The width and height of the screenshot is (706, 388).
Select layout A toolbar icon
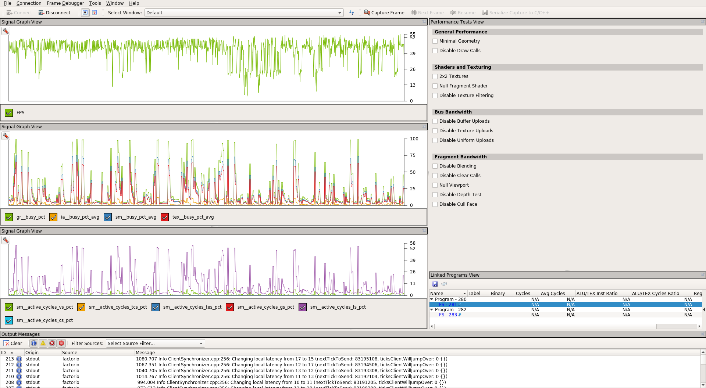point(85,12)
